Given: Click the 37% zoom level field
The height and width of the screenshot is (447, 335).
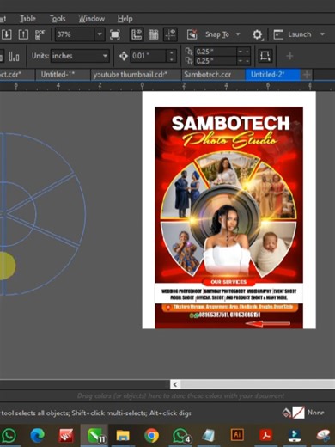Looking at the screenshot, I should tap(75, 34).
